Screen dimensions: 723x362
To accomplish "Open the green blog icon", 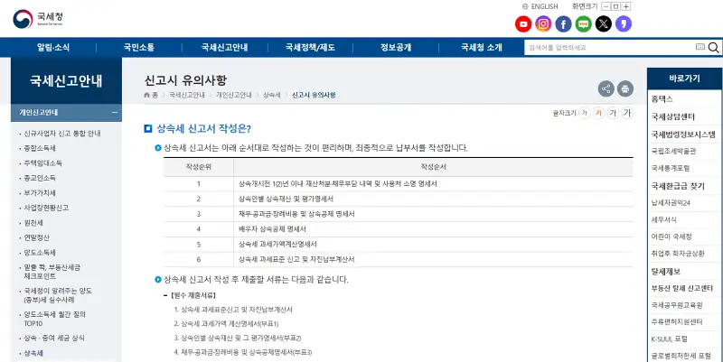I will [x=583, y=24].
